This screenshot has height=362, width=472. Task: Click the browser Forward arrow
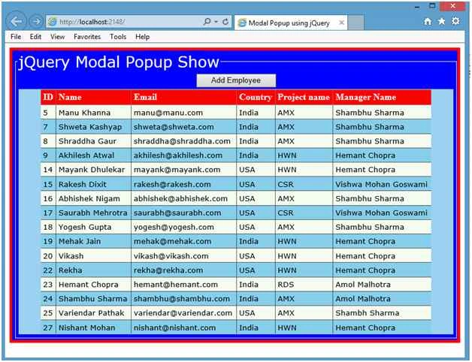point(36,22)
